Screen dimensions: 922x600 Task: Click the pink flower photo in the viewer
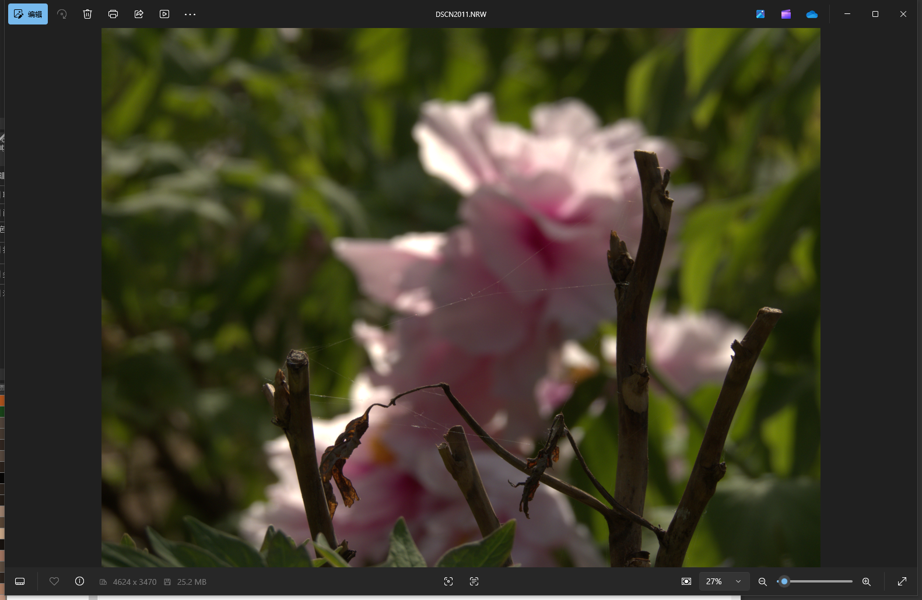(x=461, y=297)
